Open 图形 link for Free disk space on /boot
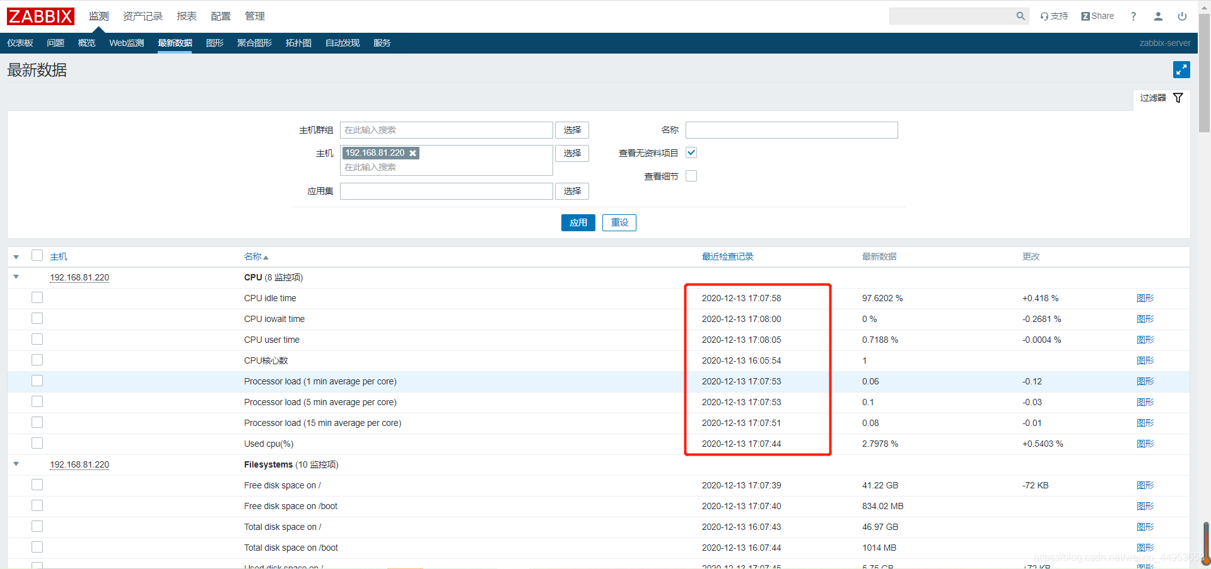This screenshot has width=1211, height=569. [1145, 506]
